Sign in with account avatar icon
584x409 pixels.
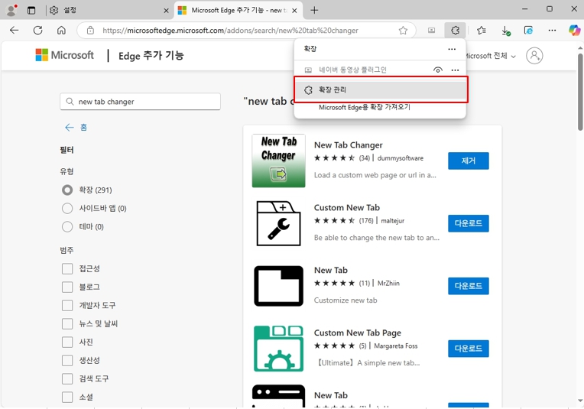[534, 56]
